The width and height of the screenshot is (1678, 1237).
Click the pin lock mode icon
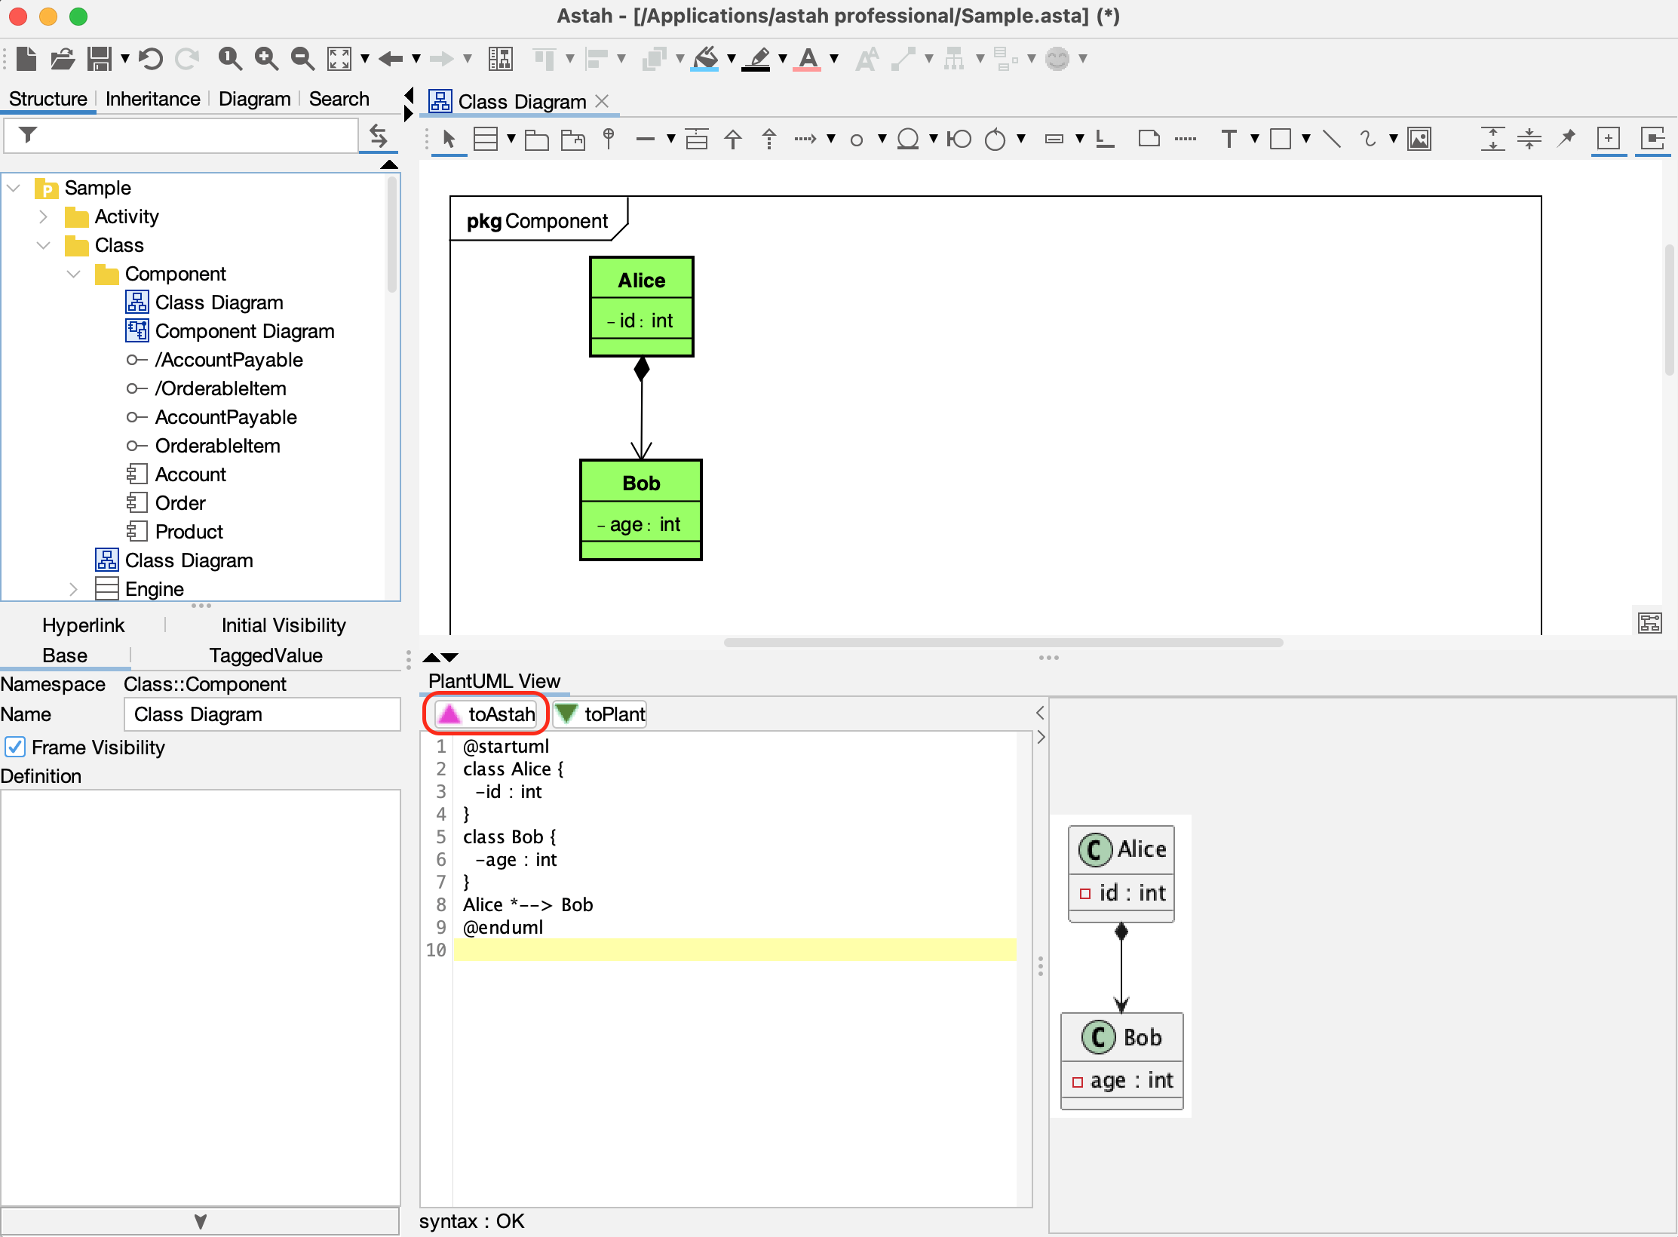[x=1567, y=139]
